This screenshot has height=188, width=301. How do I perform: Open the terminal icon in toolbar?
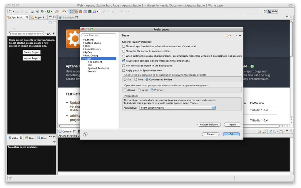(x=90, y=11)
